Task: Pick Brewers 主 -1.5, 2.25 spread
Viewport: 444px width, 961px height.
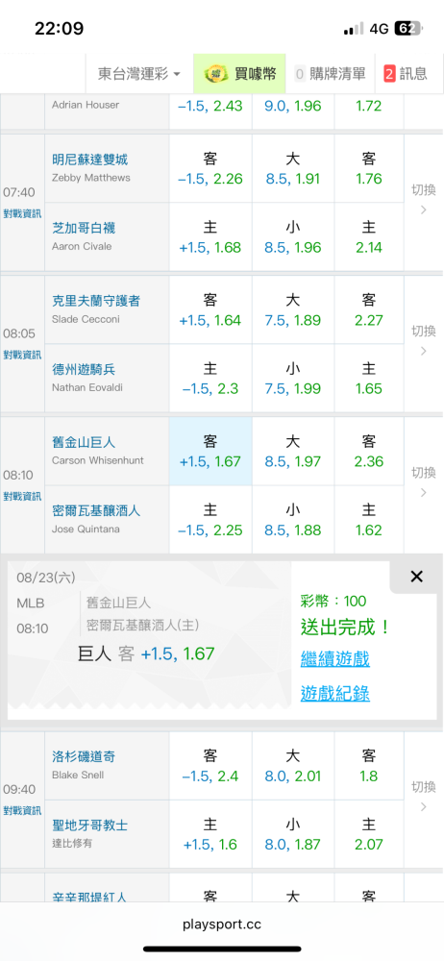Action: tap(210, 520)
